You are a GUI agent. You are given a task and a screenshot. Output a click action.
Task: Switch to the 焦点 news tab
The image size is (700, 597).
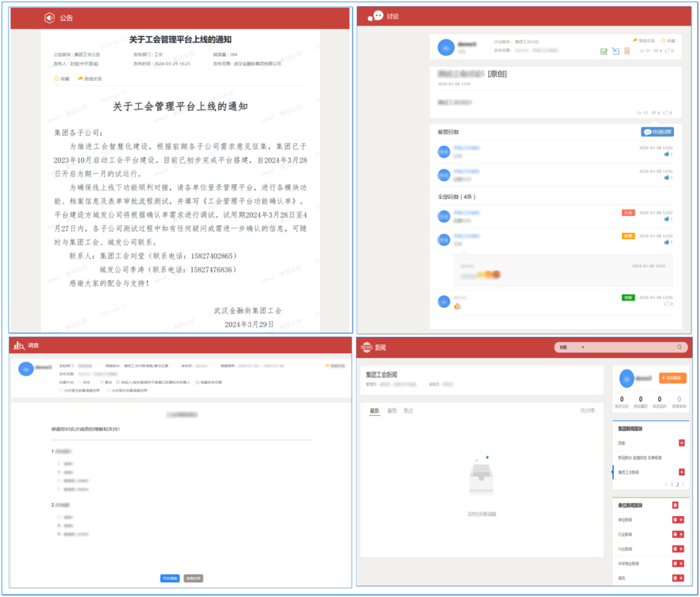pyautogui.click(x=408, y=410)
